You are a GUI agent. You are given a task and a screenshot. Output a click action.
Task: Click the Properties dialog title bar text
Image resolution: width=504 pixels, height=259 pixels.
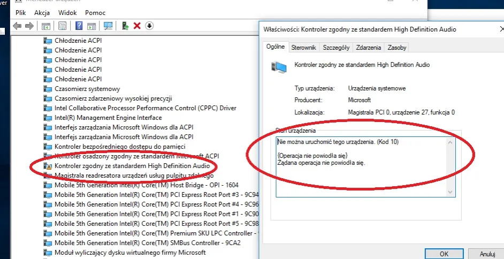360,29
